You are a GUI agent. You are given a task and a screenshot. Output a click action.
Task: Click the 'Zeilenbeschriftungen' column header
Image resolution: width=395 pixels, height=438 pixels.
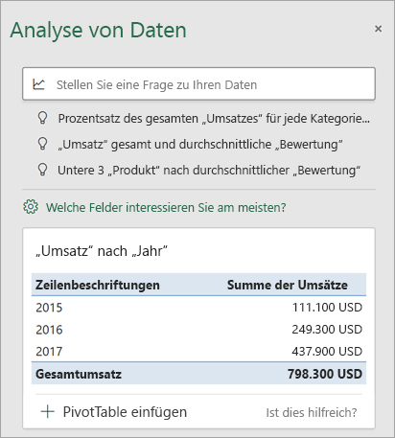click(98, 285)
